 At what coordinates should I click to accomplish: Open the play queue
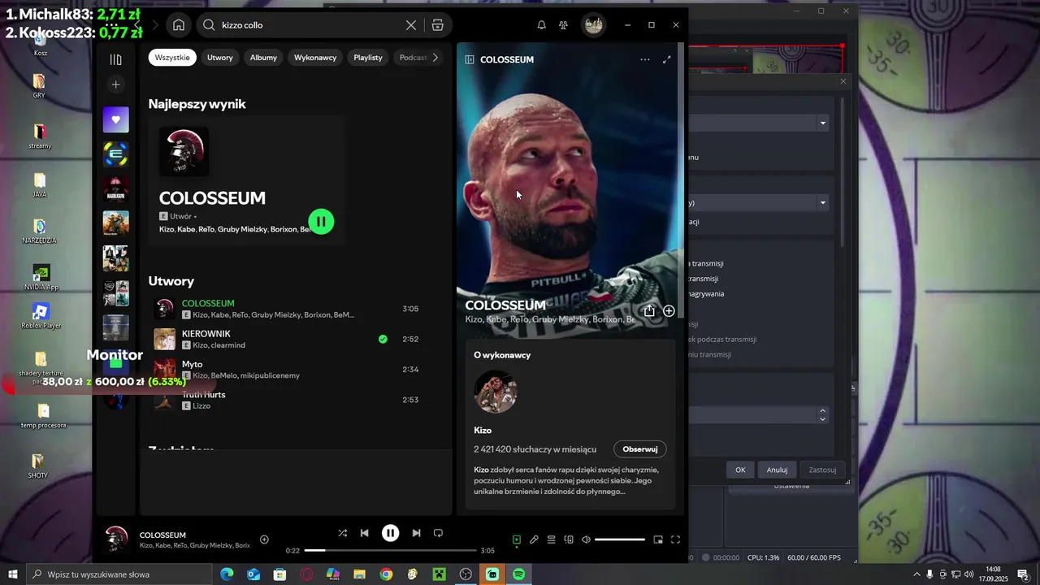pos(551,539)
